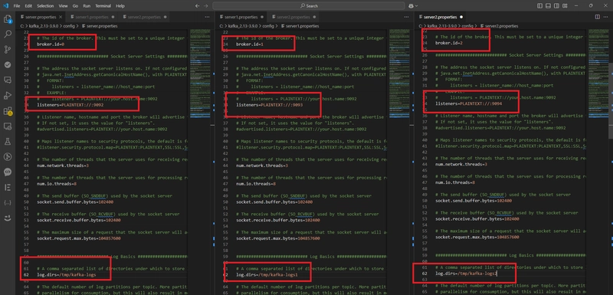
Task: Open Customize Layout icon
Action: pyautogui.click(x=565, y=6)
